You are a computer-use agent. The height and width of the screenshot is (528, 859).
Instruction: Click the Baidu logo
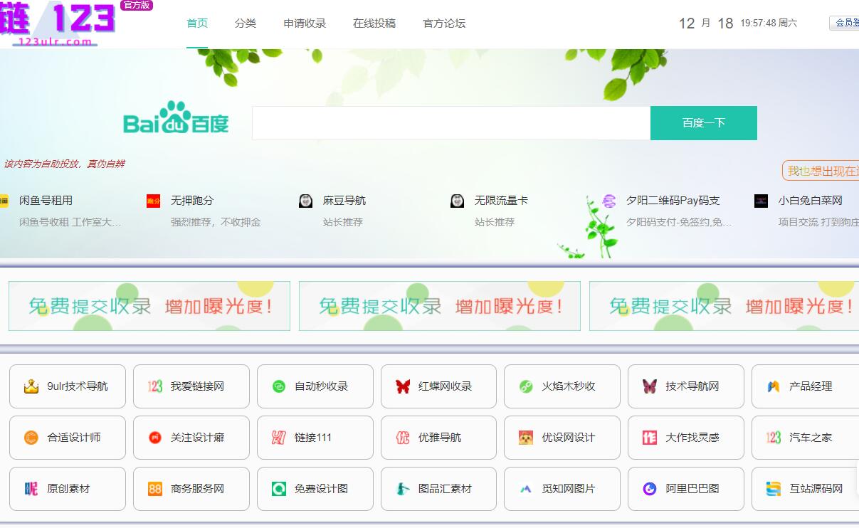coord(176,119)
